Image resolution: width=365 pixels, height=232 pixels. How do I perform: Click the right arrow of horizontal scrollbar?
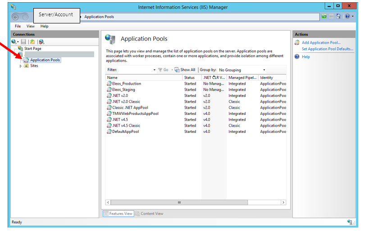283,203
